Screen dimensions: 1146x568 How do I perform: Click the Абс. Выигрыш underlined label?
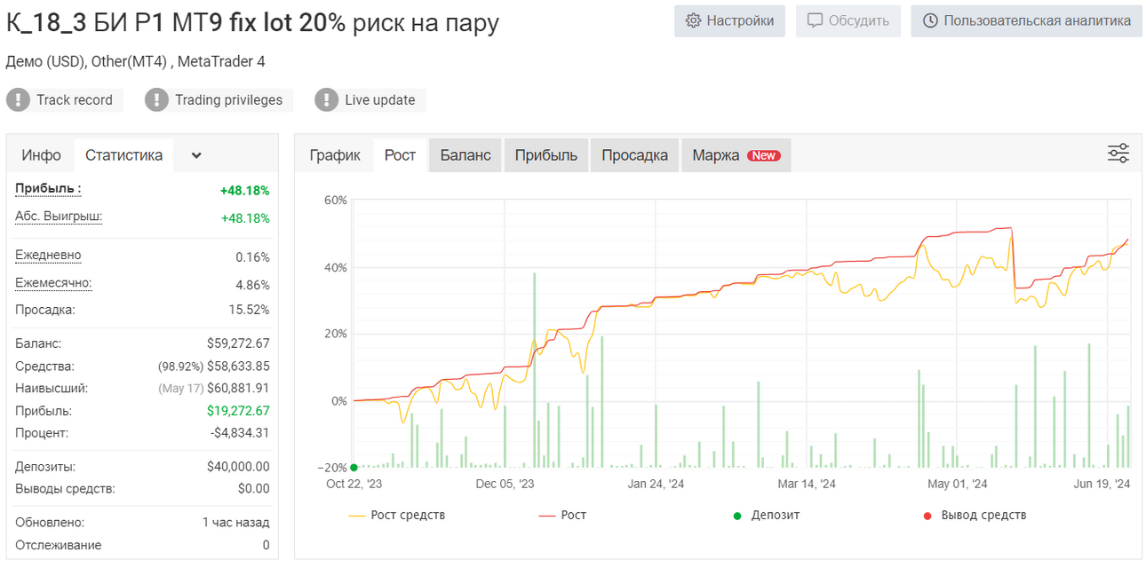tap(59, 217)
